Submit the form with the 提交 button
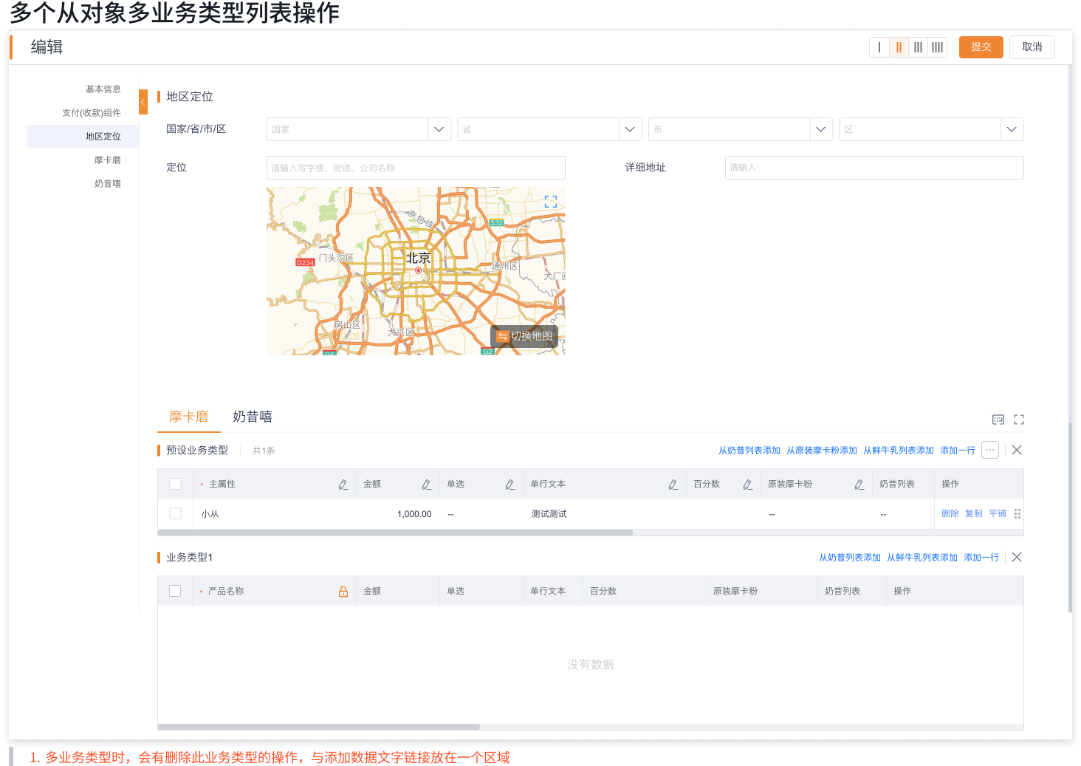This screenshot has height=766, width=1081. click(981, 47)
